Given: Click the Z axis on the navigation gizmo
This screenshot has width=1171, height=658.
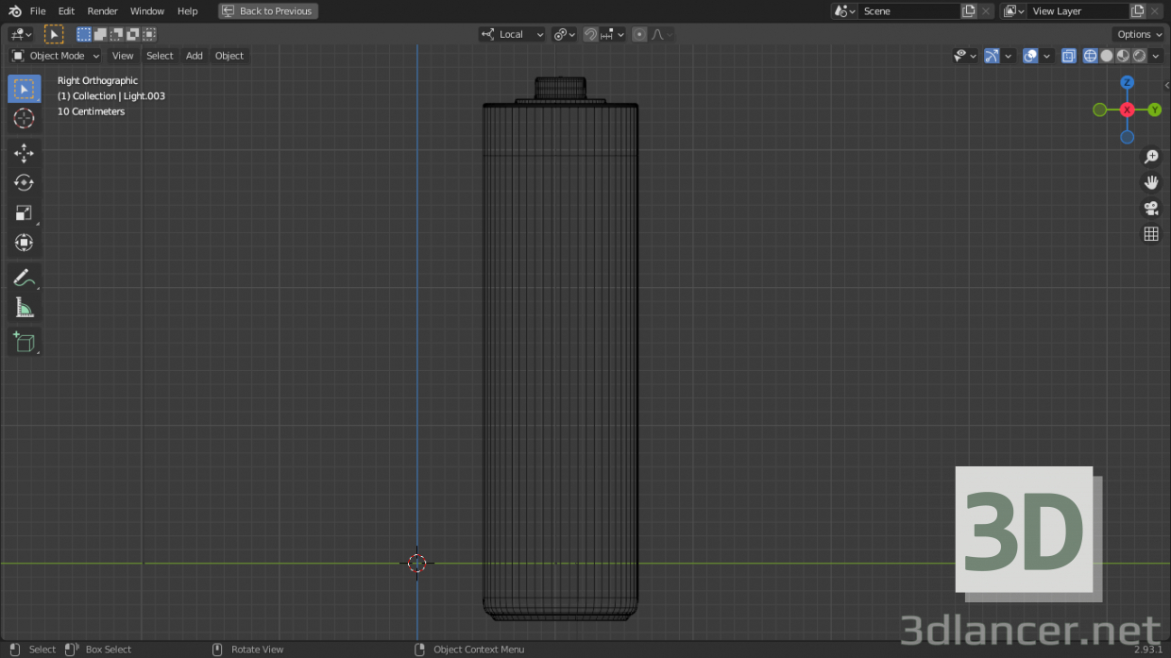Looking at the screenshot, I should click(1127, 83).
